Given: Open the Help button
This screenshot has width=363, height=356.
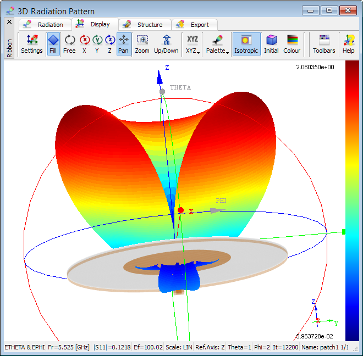Looking at the screenshot, I should click(x=349, y=44).
